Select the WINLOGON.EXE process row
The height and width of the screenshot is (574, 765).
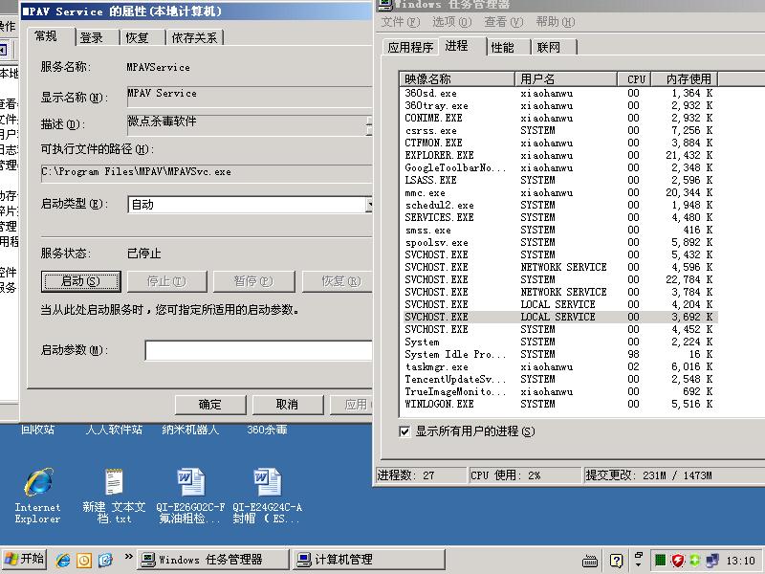coord(559,404)
